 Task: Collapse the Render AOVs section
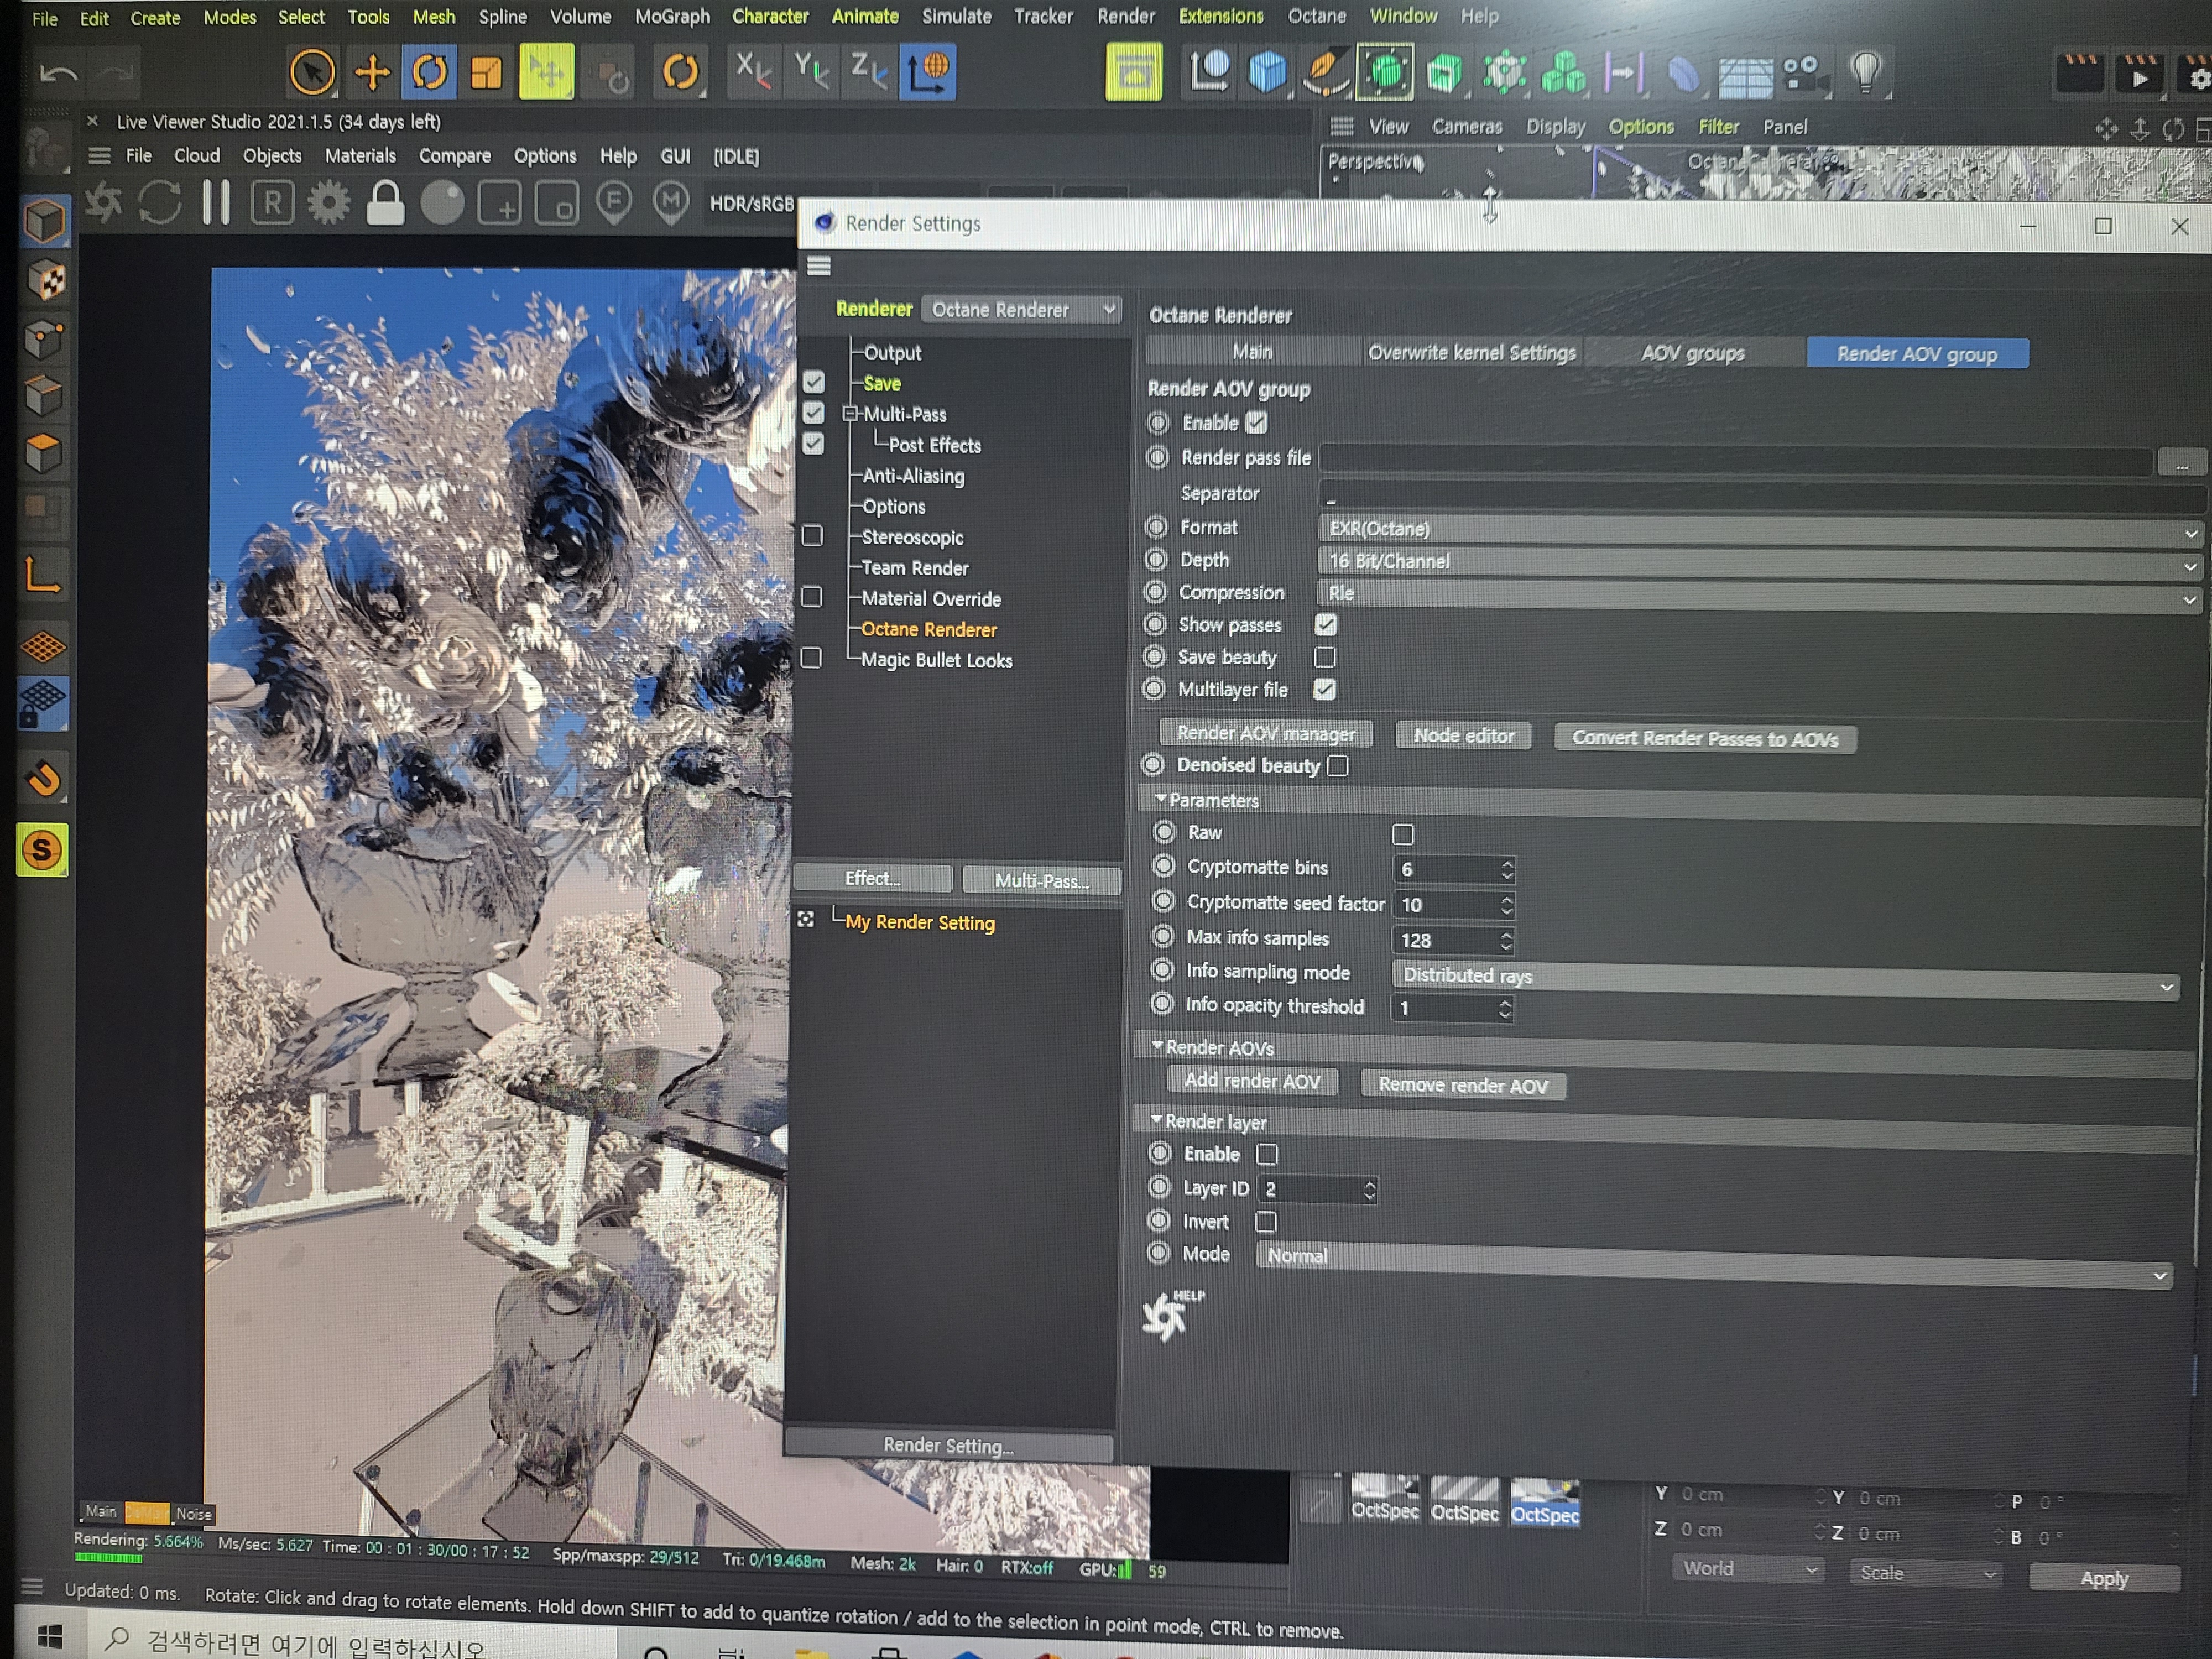[1158, 1046]
